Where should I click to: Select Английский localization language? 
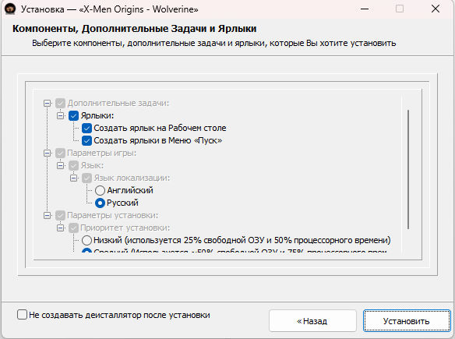pos(100,190)
